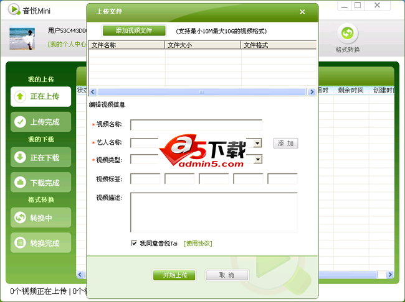
Task: Click the file list horizontal scrollbar thumb
Action: coord(202,92)
